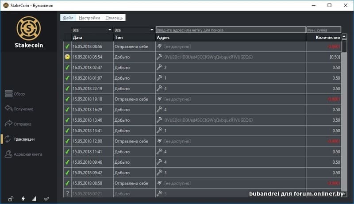Click the address or label search field
Screen dimensions: 354x204
coord(231,30)
